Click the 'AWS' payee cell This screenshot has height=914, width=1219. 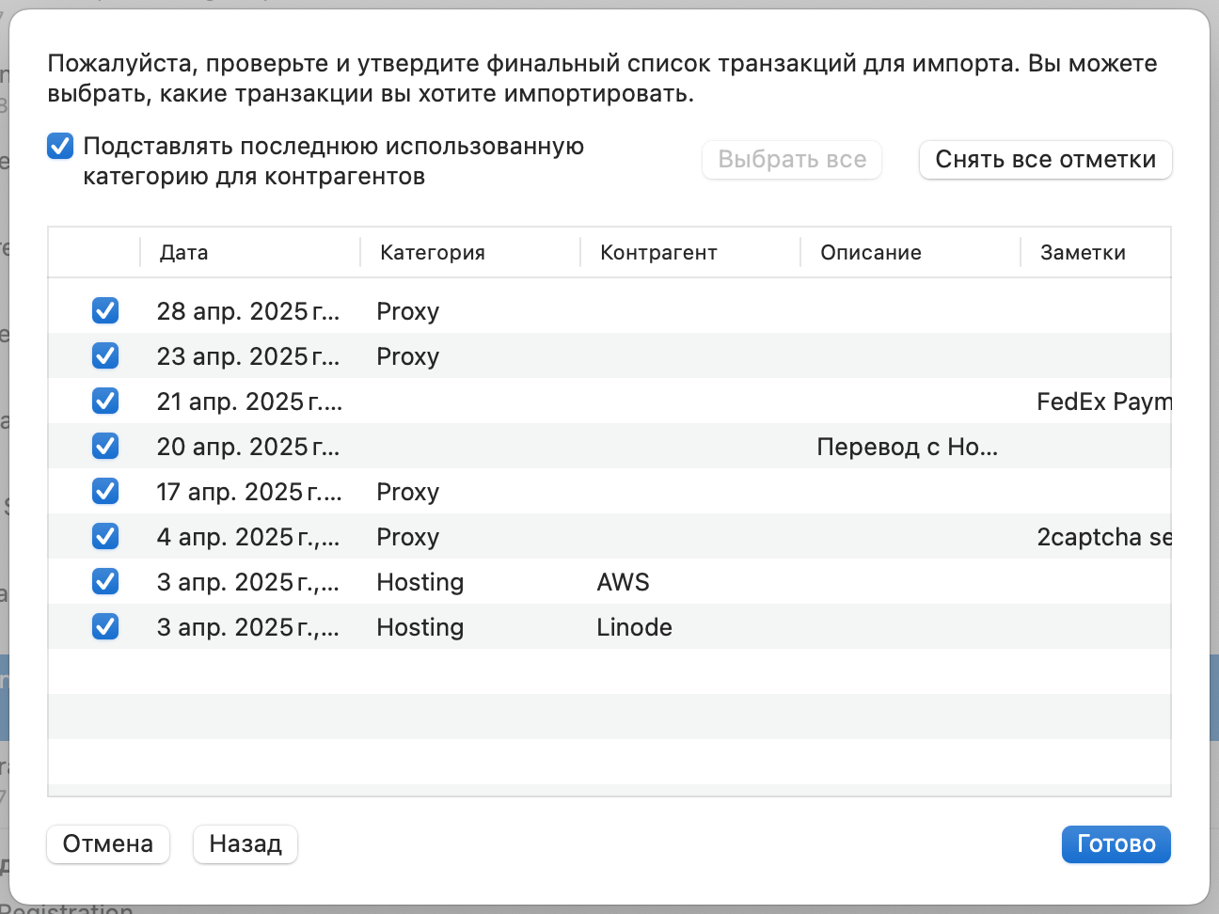click(x=623, y=582)
